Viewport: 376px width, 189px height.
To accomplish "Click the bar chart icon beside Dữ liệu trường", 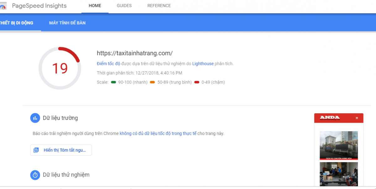I will pyautogui.click(x=35, y=118).
